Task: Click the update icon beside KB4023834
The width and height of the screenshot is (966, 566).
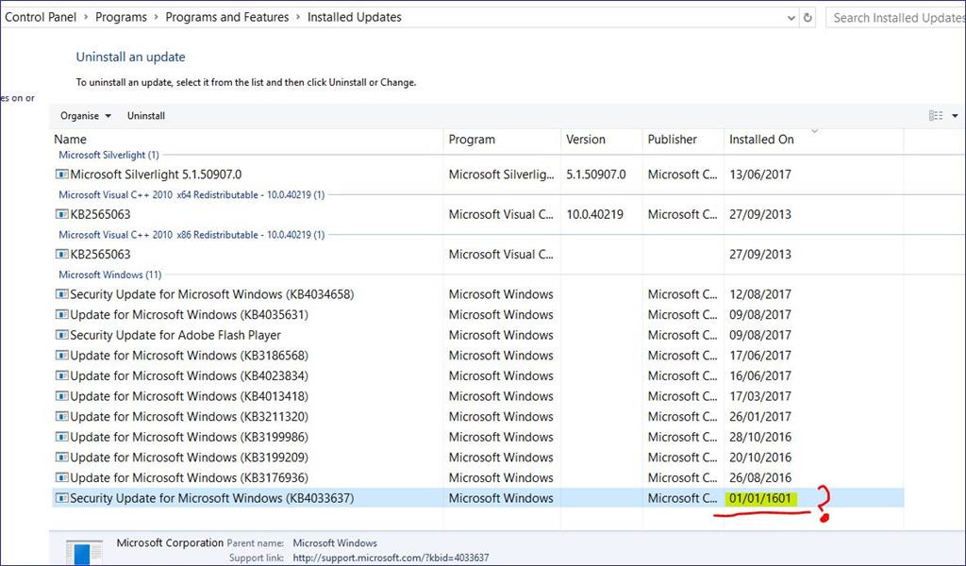Action: coord(61,375)
